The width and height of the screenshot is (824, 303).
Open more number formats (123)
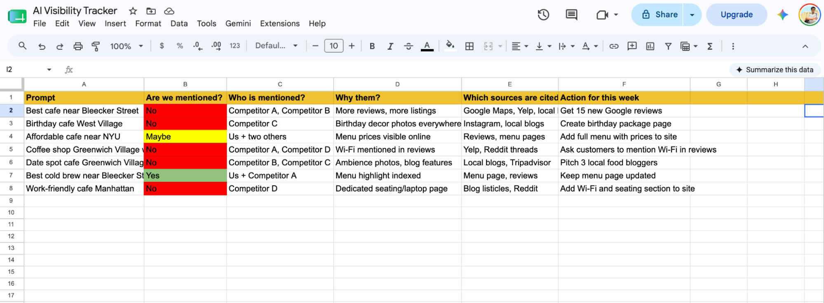click(x=235, y=46)
